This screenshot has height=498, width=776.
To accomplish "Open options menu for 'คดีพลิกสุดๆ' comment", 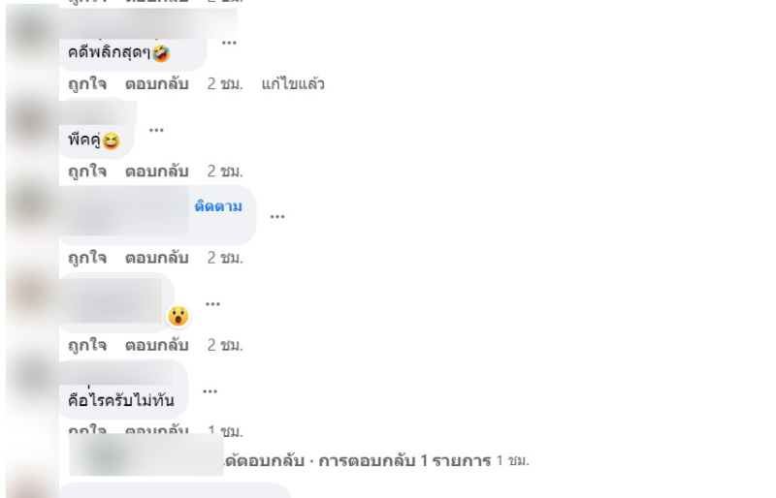I will coord(229,43).
